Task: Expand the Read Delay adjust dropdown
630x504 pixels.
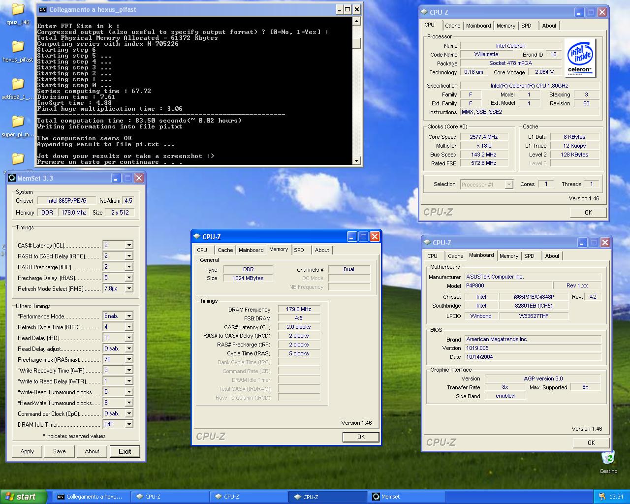Action: 129,348
